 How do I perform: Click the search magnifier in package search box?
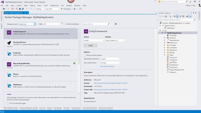(x=109, y=24)
